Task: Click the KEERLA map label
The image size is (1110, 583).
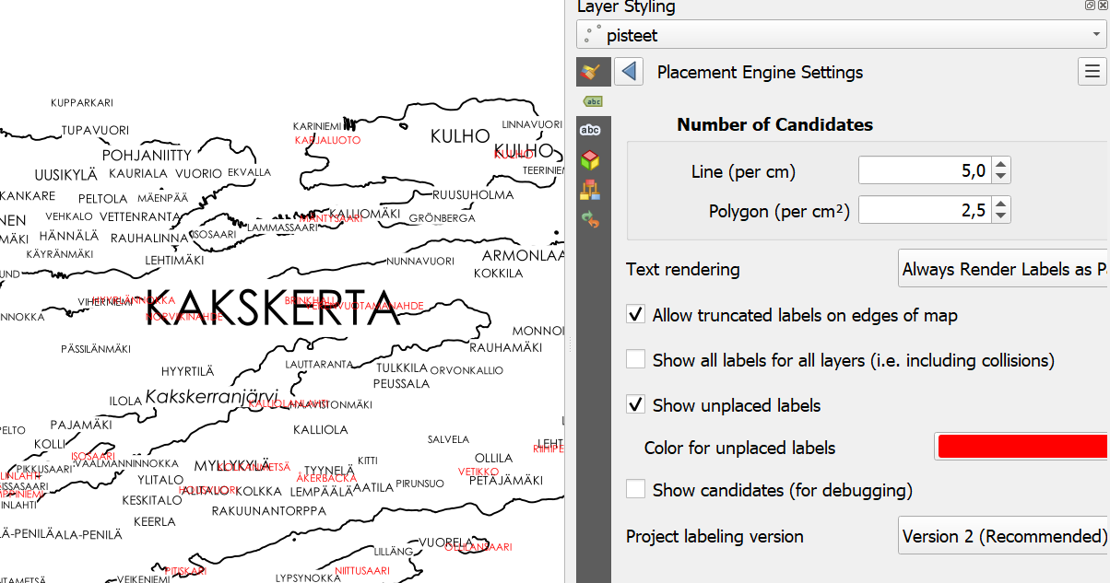Action: click(x=155, y=521)
